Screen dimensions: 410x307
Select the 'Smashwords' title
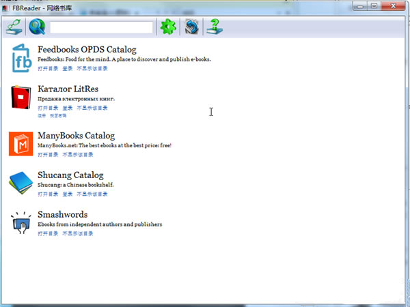click(x=62, y=214)
